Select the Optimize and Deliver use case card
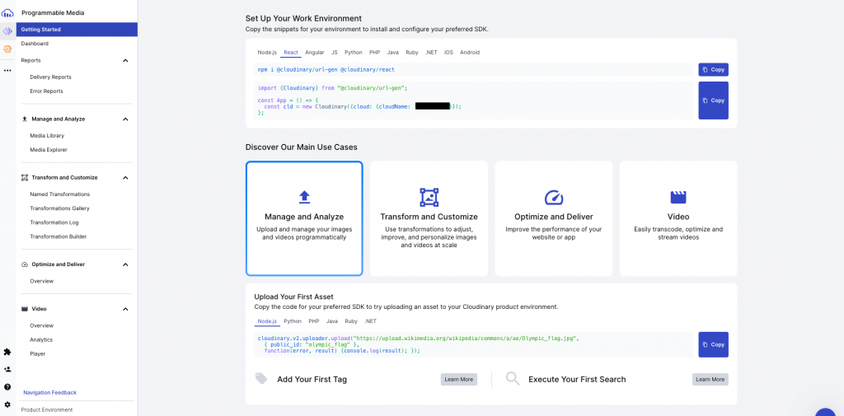844x416 pixels. (554, 218)
